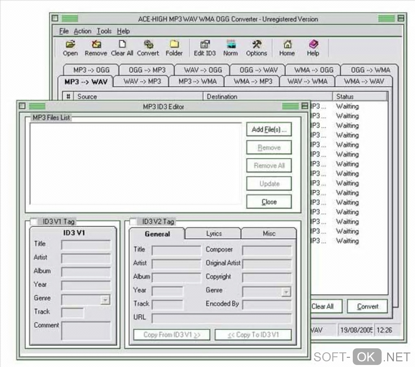Click the ID3 V1 Title field
415x367 pixels.
(86, 245)
